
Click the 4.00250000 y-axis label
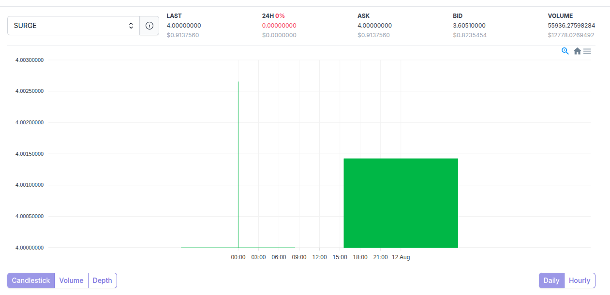(x=30, y=91)
